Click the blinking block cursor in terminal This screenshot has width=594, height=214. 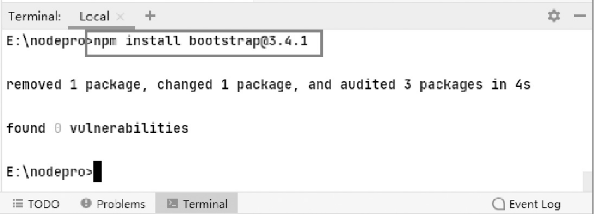point(98,171)
